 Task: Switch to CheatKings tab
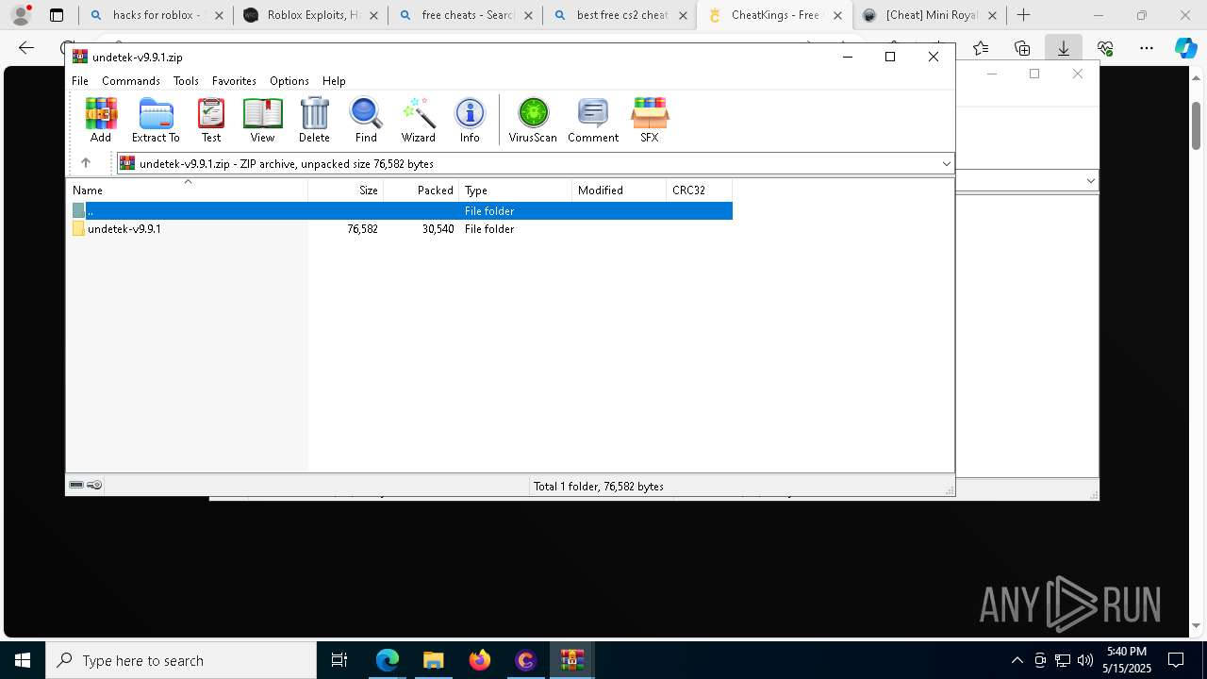point(774,15)
